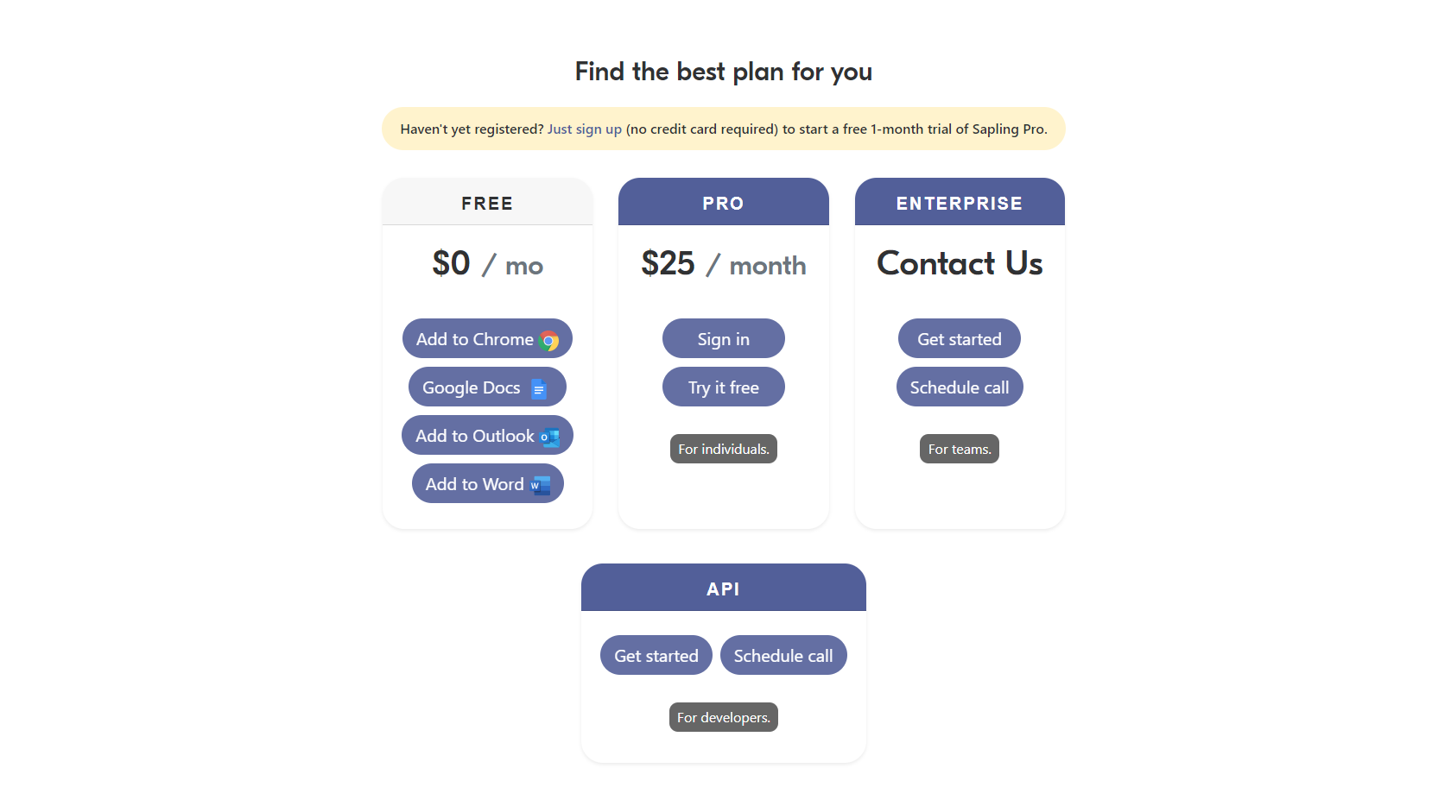Viewport: 1451px width, 787px height.
Task: Open the Google Docs add-on button
Action: [x=487, y=387]
